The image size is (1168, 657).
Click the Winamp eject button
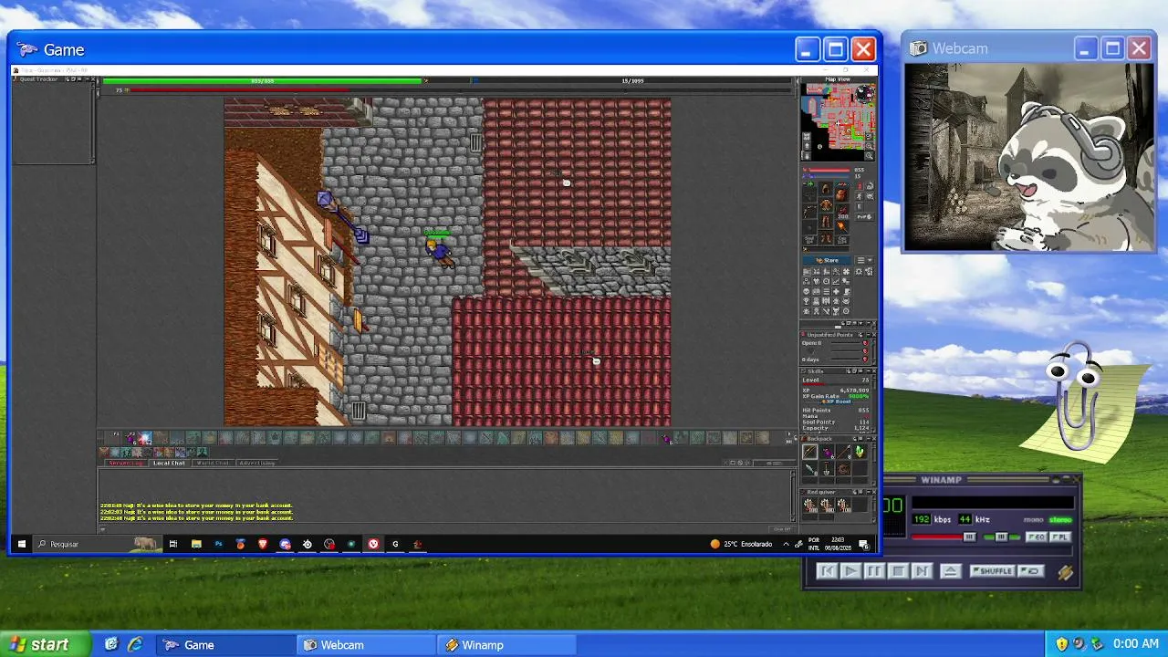950,571
